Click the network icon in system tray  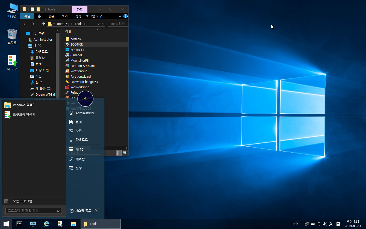(307, 224)
